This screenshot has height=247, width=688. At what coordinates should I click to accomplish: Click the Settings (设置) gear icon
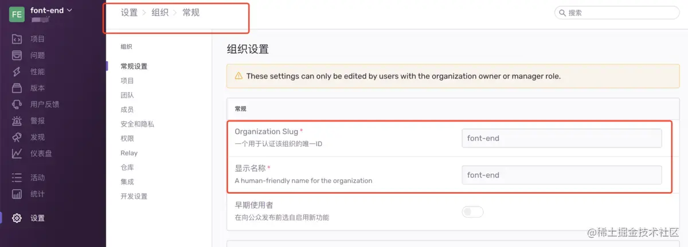tap(17, 218)
